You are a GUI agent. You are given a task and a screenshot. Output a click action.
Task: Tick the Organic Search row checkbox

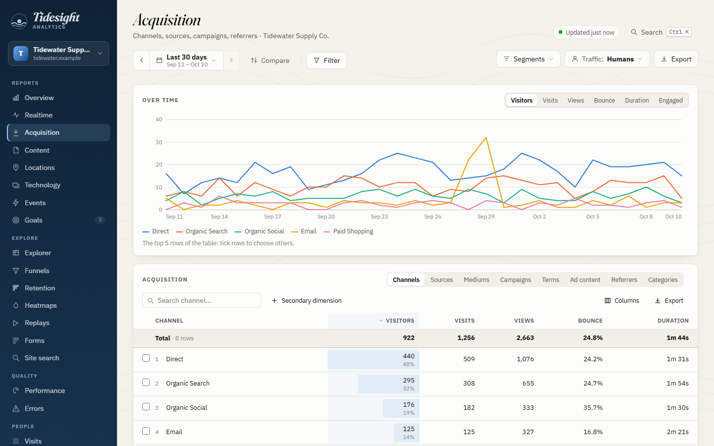(x=146, y=383)
